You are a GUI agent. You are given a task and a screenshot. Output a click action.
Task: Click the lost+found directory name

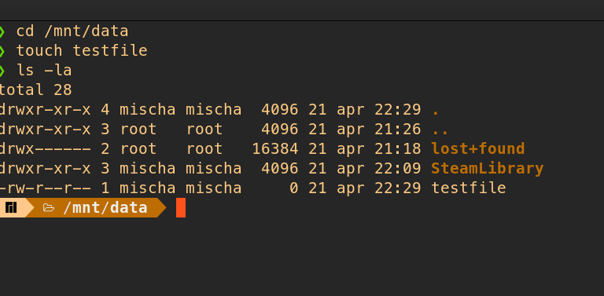pos(477,148)
